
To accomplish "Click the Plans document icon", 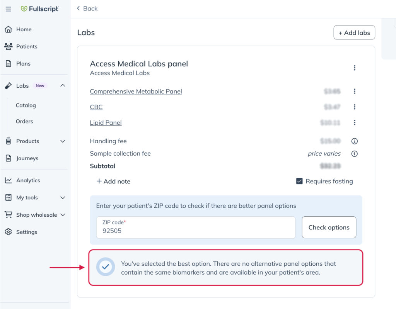I will [x=9, y=64].
